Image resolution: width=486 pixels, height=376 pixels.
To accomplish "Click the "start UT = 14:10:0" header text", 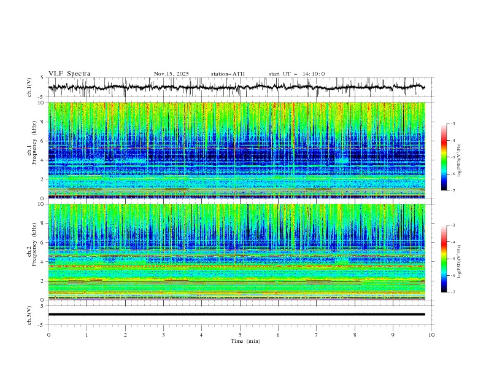I will click(x=296, y=74).
